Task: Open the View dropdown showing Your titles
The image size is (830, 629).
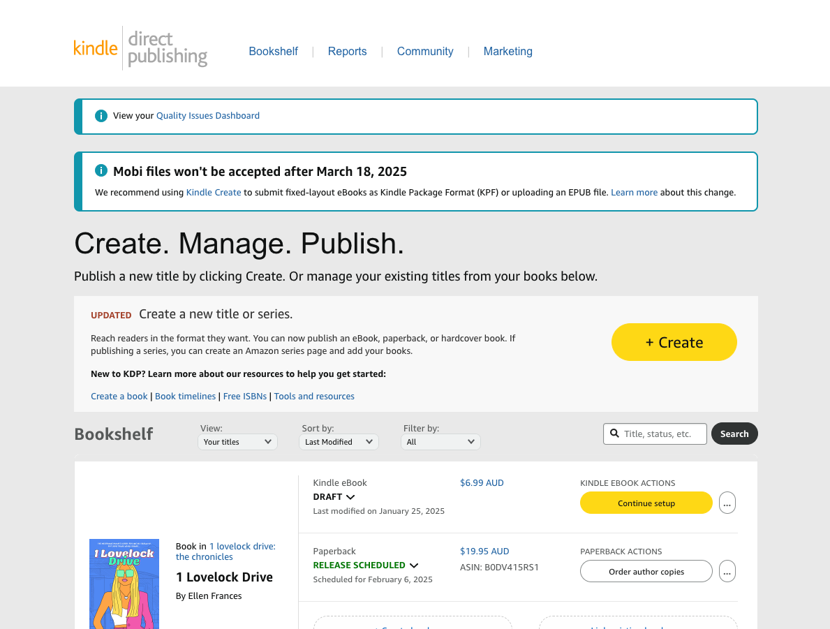Action: 237,442
